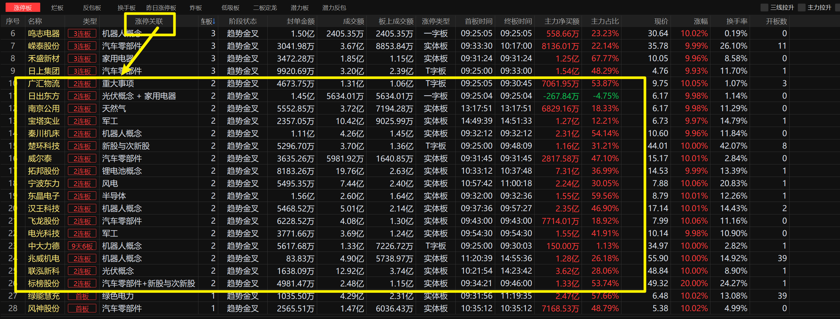Click the 阶段状态 column header
840x319 pixels.
(243, 21)
